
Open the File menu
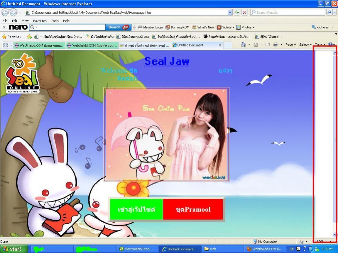pyautogui.click(x=5, y=21)
